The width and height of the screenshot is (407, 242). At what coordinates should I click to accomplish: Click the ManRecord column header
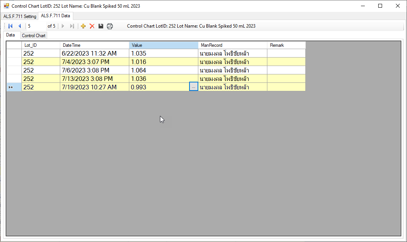click(232, 45)
